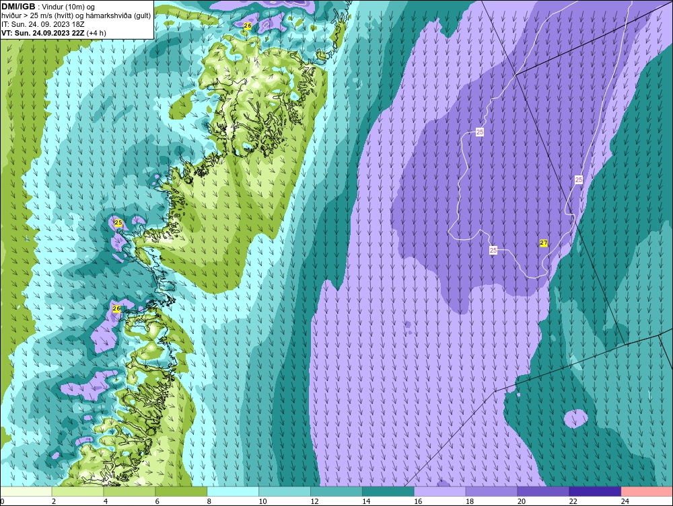Click the pink 24+ m/s legend swatch
This screenshot has height=506, width=673.
tap(647, 491)
